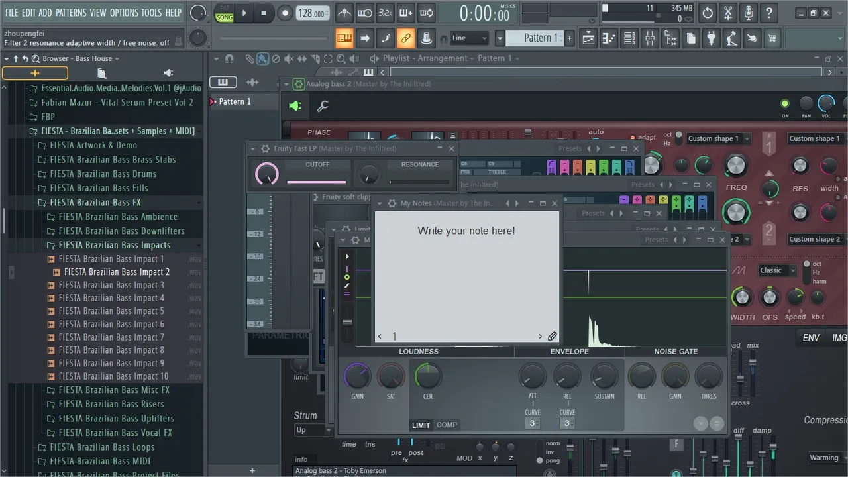The image size is (848, 477).
Task: Click the My Notes text area
Action: click(x=466, y=270)
